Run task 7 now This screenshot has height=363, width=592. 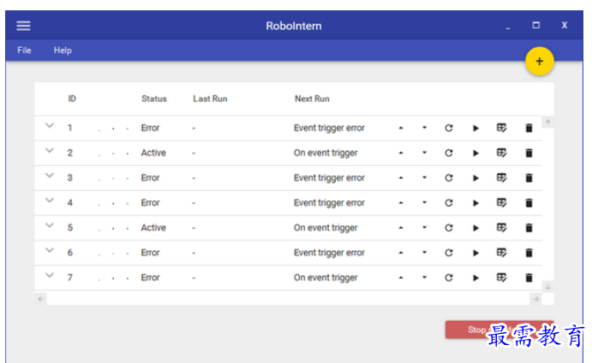[x=475, y=277]
